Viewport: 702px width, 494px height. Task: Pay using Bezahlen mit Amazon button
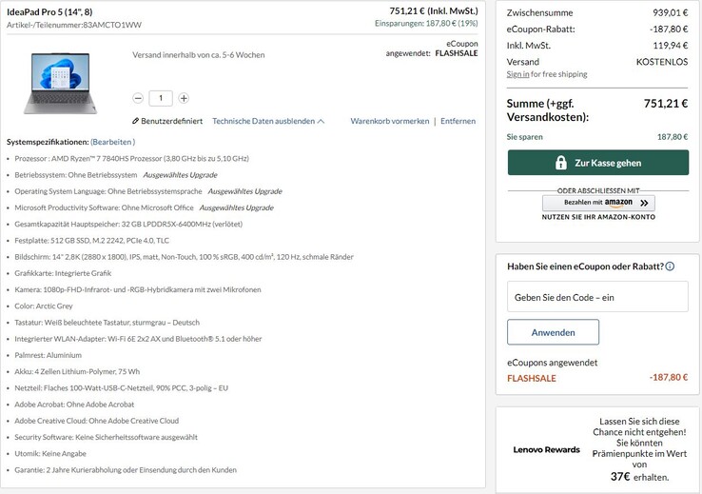click(x=598, y=203)
